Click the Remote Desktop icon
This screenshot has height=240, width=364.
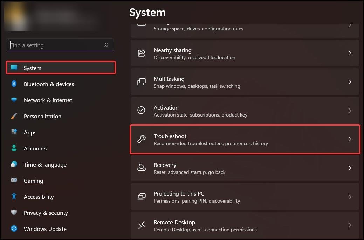click(142, 225)
